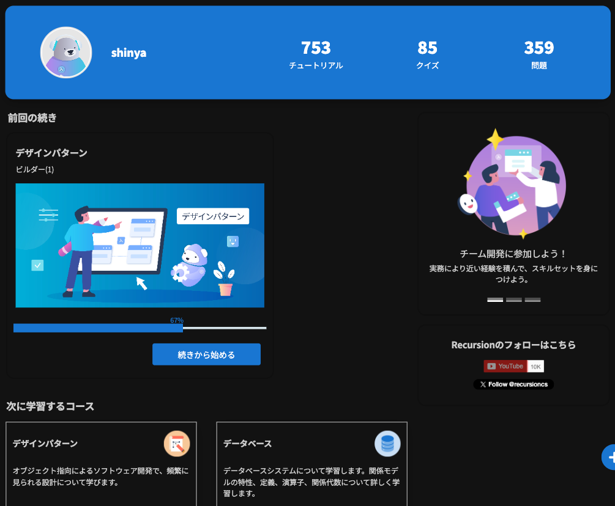Select the second carousel indicator
The width and height of the screenshot is (615, 506).
click(x=514, y=299)
